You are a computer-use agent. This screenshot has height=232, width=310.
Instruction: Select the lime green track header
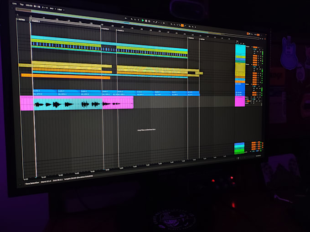[241, 57]
